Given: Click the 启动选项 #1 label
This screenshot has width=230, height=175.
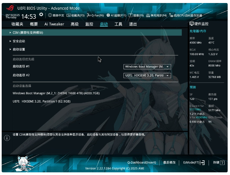Looking at the screenshot, I should coord(21,66).
